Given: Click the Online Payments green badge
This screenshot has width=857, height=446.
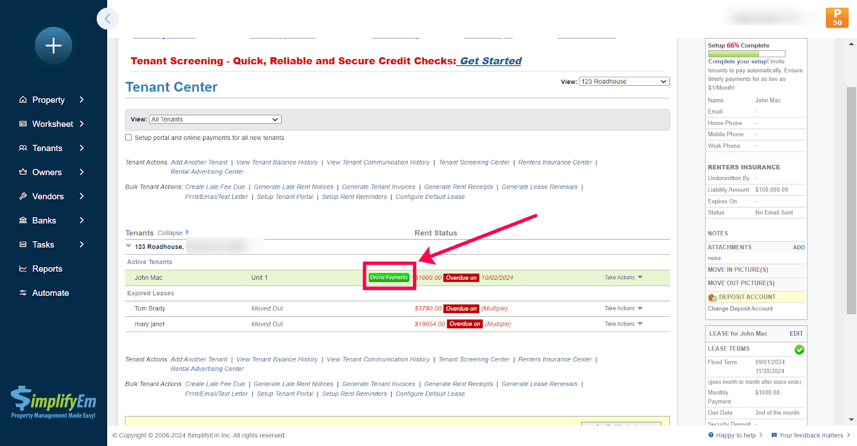Looking at the screenshot, I should pos(389,278).
